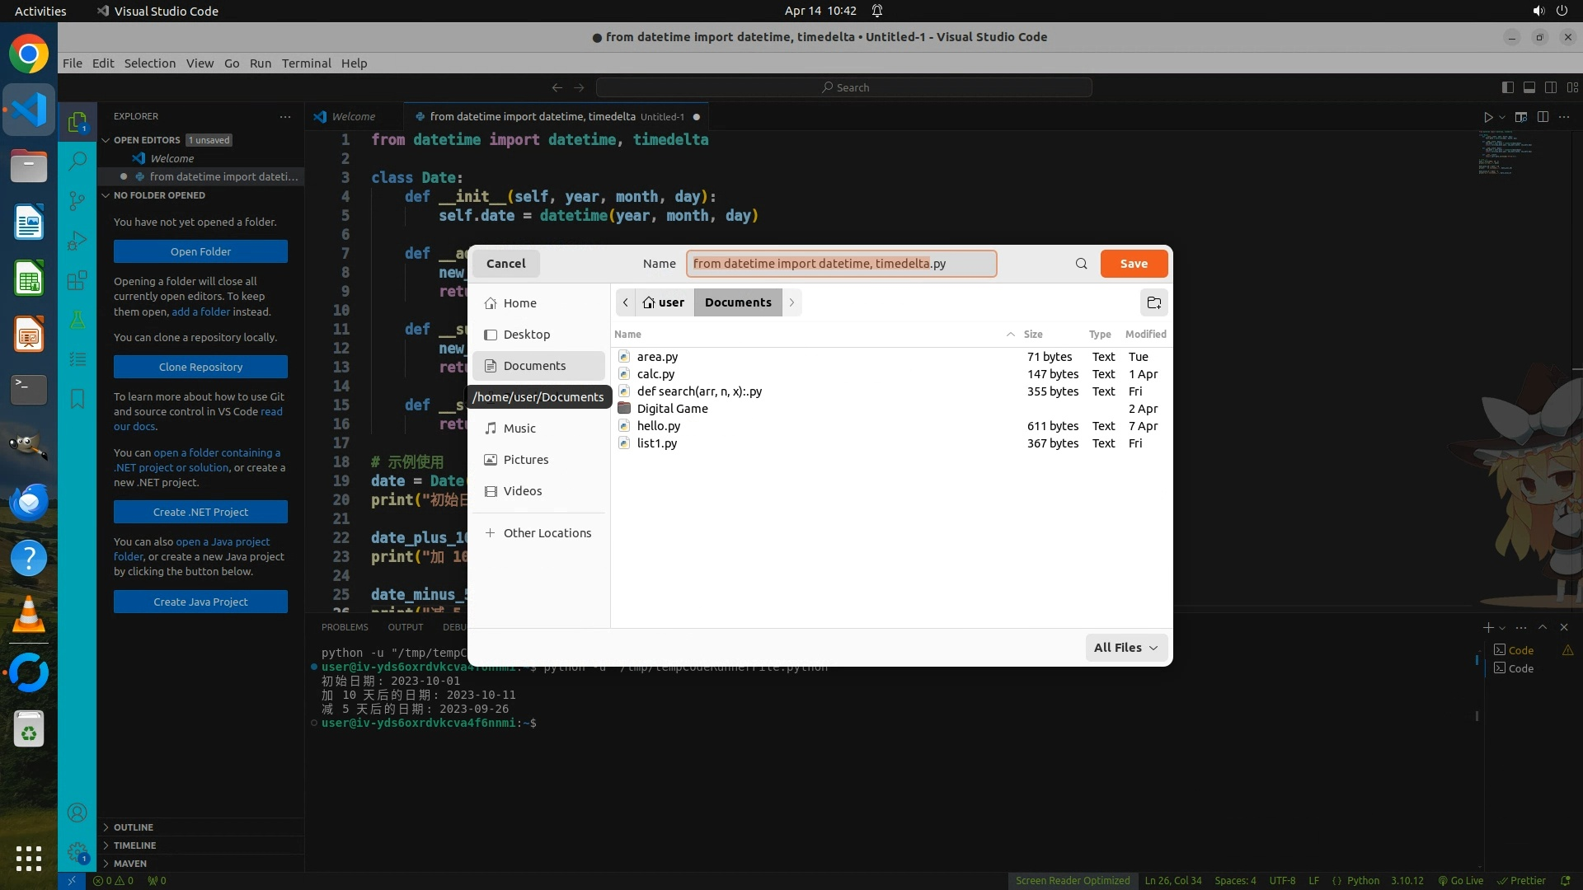Open the Terminal menu
The height and width of the screenshot is (890, 1583).
pyautogui.click(x=306, y=63)
